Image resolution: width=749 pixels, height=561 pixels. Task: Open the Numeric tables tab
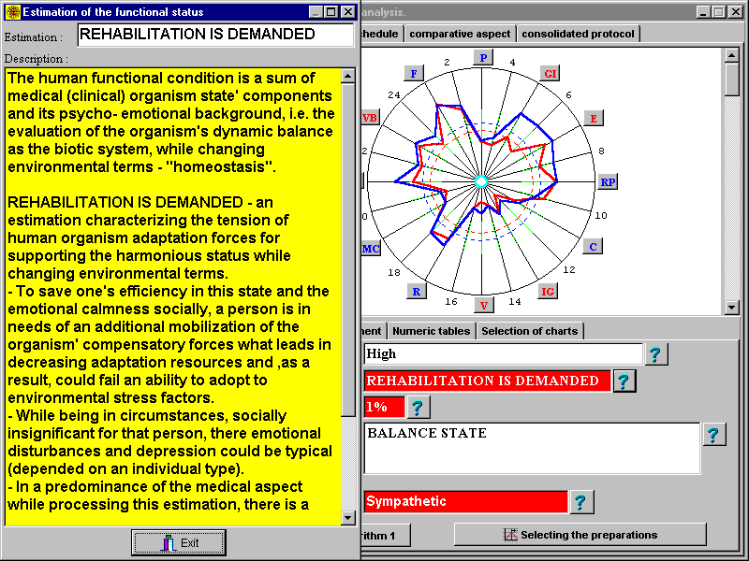tap(431, 331)
